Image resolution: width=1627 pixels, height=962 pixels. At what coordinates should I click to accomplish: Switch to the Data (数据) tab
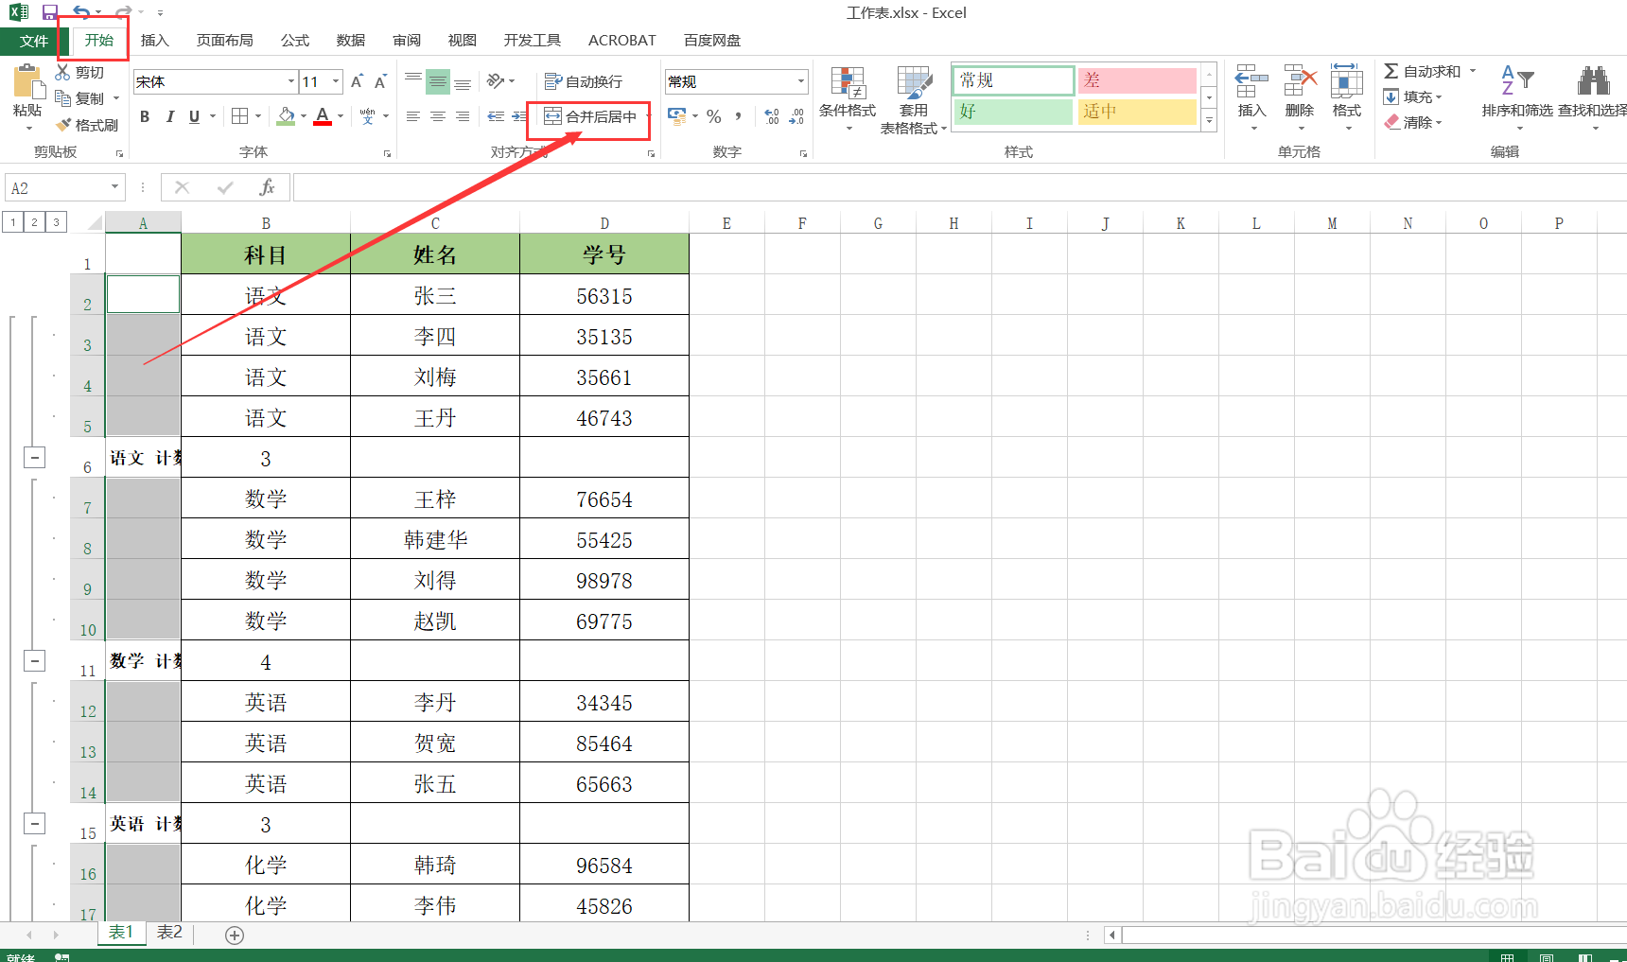tap(350, 40)
